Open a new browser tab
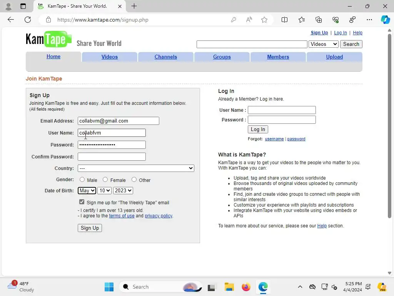Image resolution: width=394 pixels, height=296 pixels. [134, 6]
